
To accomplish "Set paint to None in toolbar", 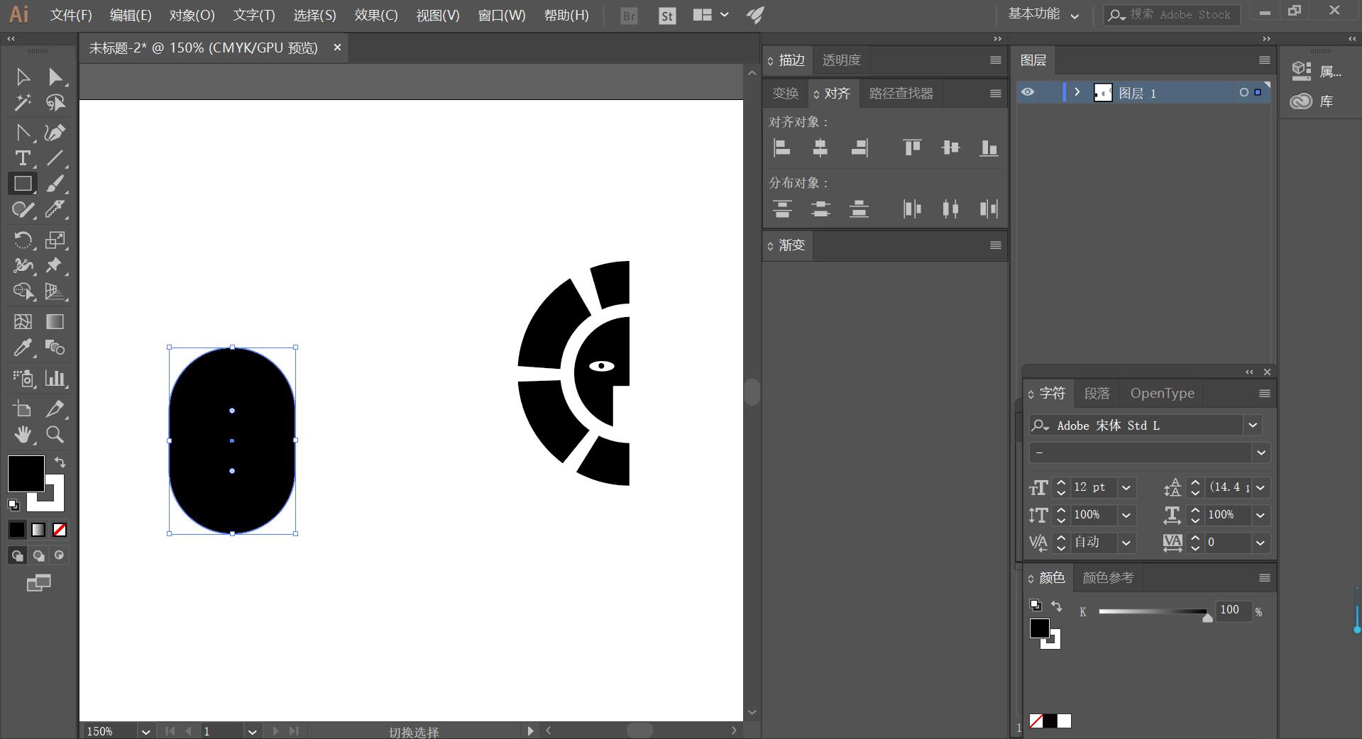I will point(60,530).
